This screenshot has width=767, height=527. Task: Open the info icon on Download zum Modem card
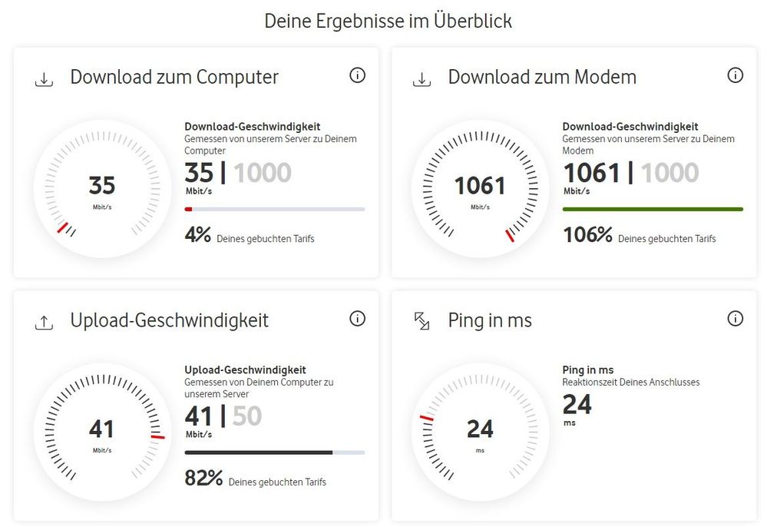[x=735, y=75]
